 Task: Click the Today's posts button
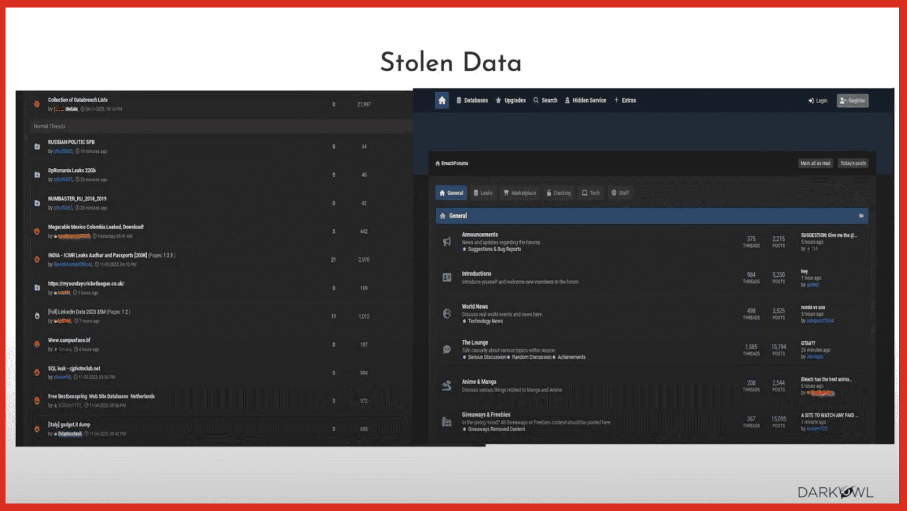point(853,163)
